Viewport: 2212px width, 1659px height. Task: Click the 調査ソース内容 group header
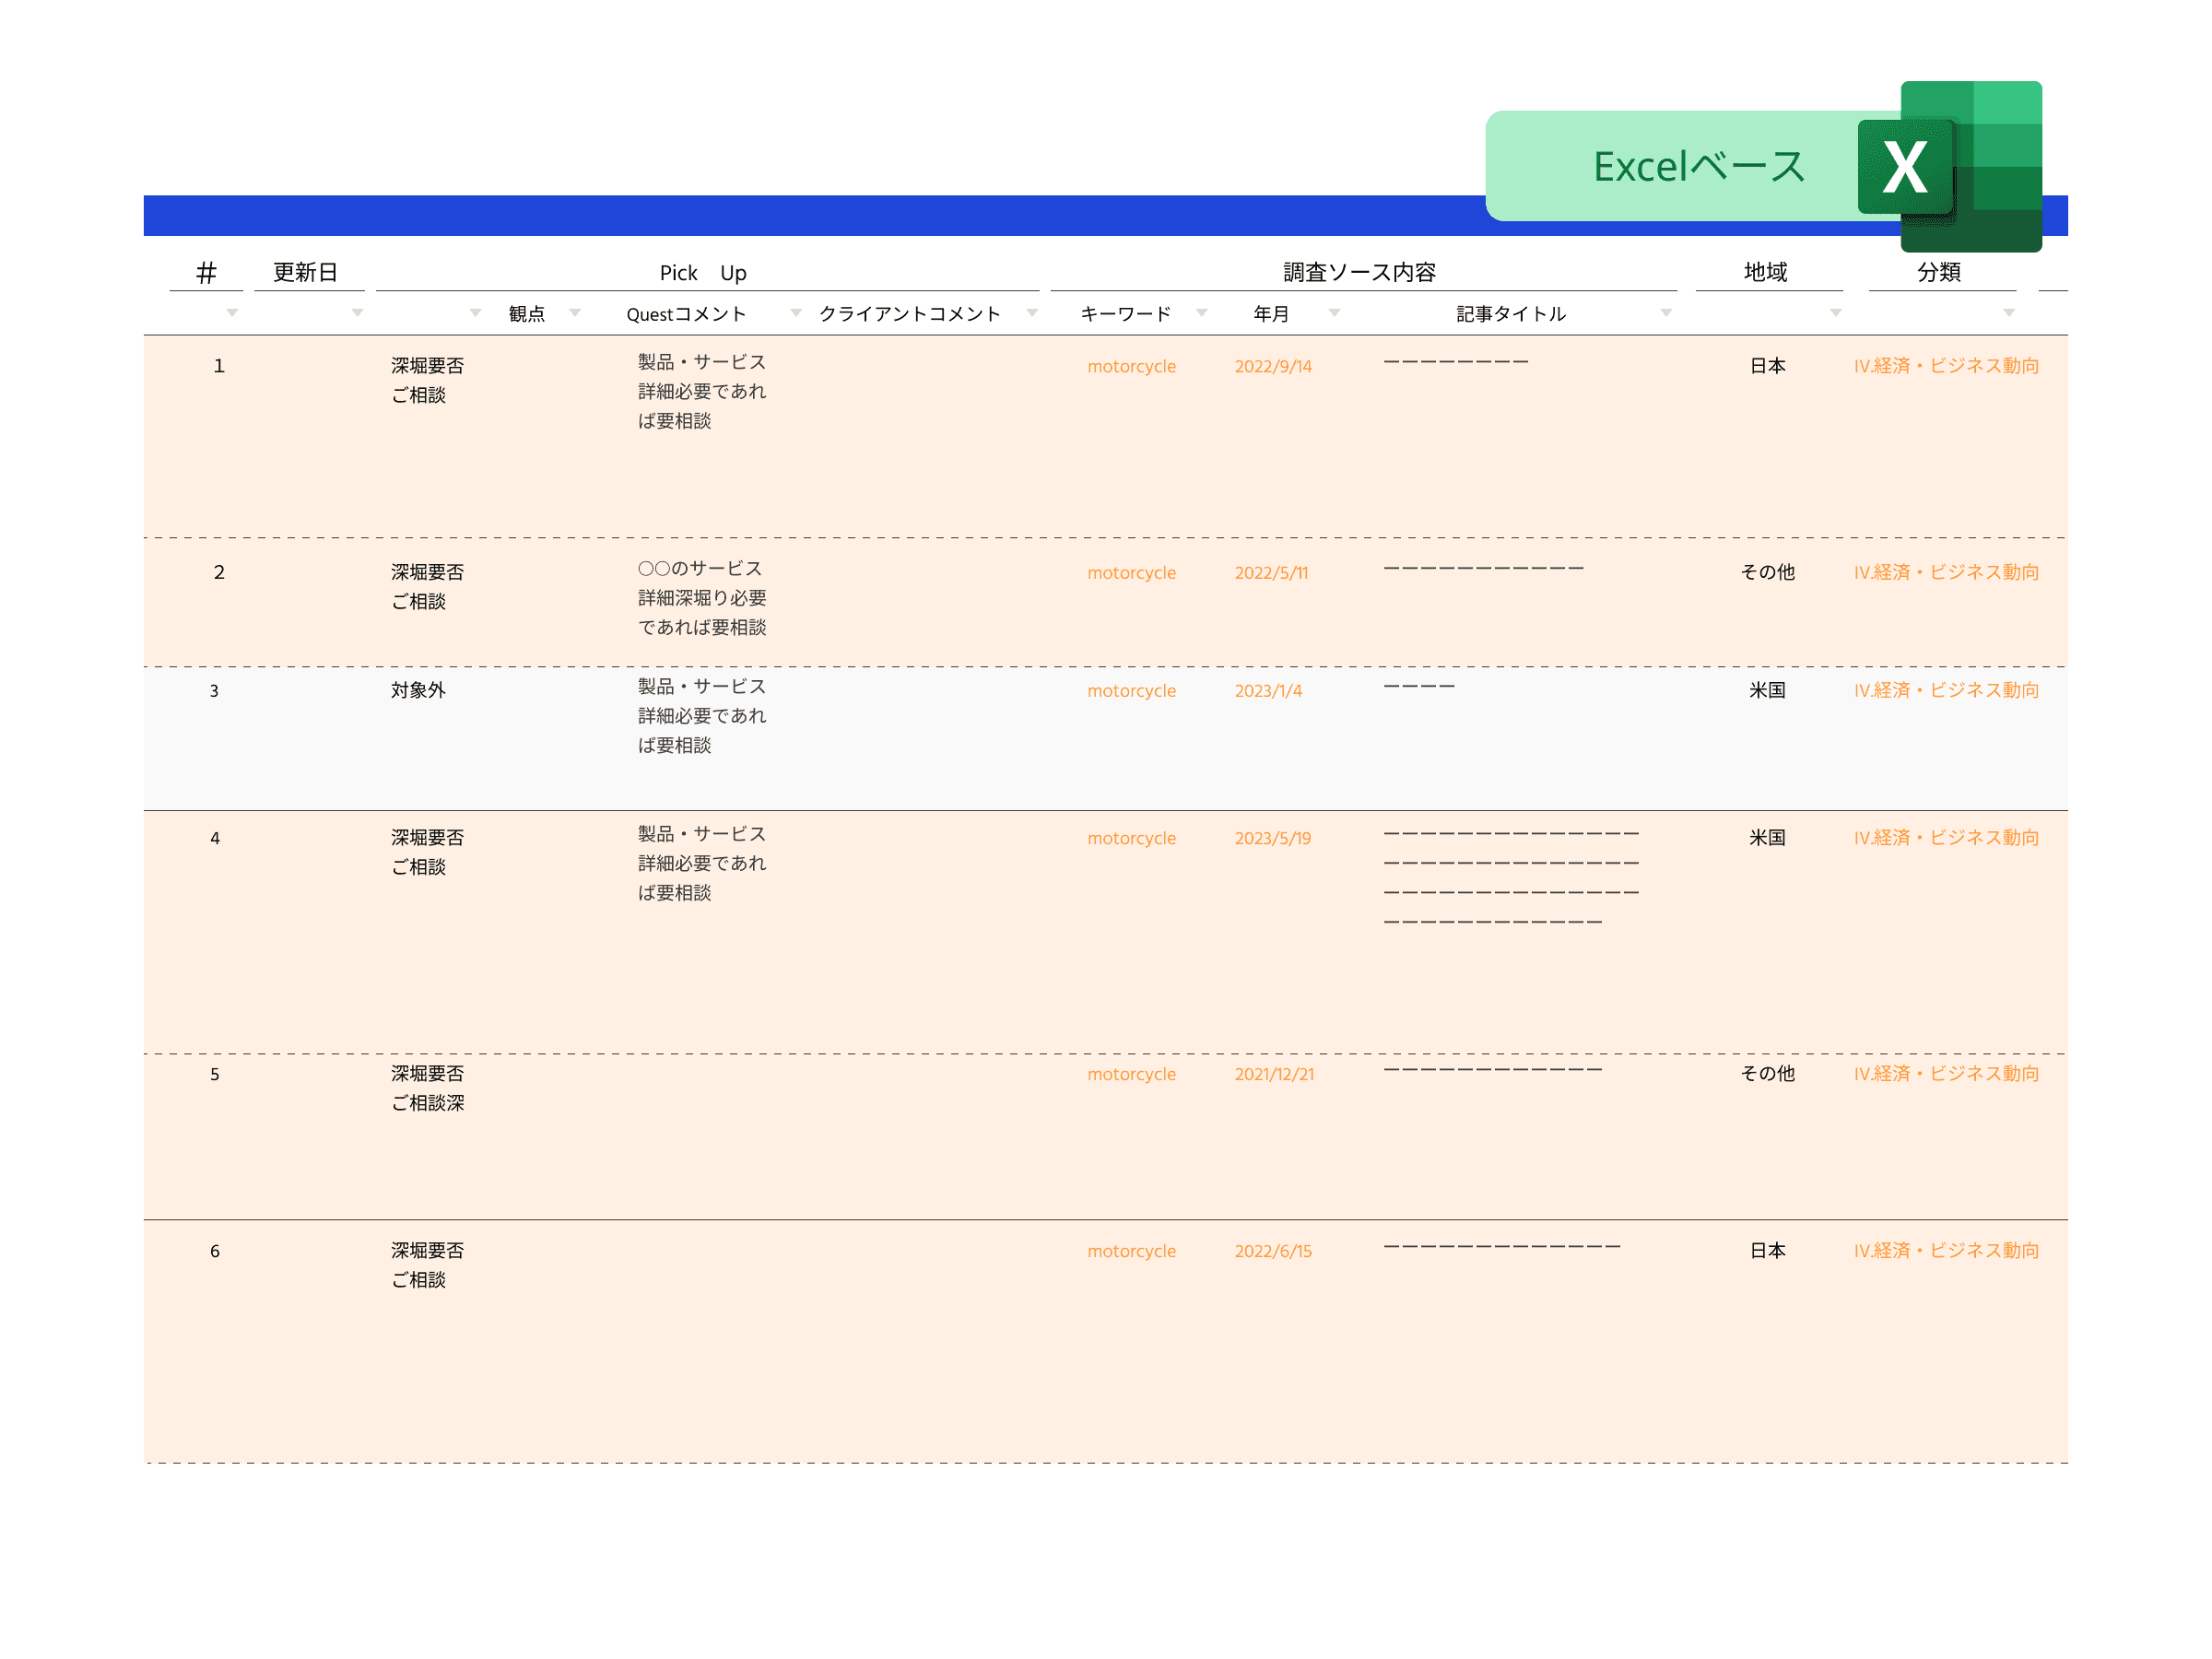[1359, 273]
